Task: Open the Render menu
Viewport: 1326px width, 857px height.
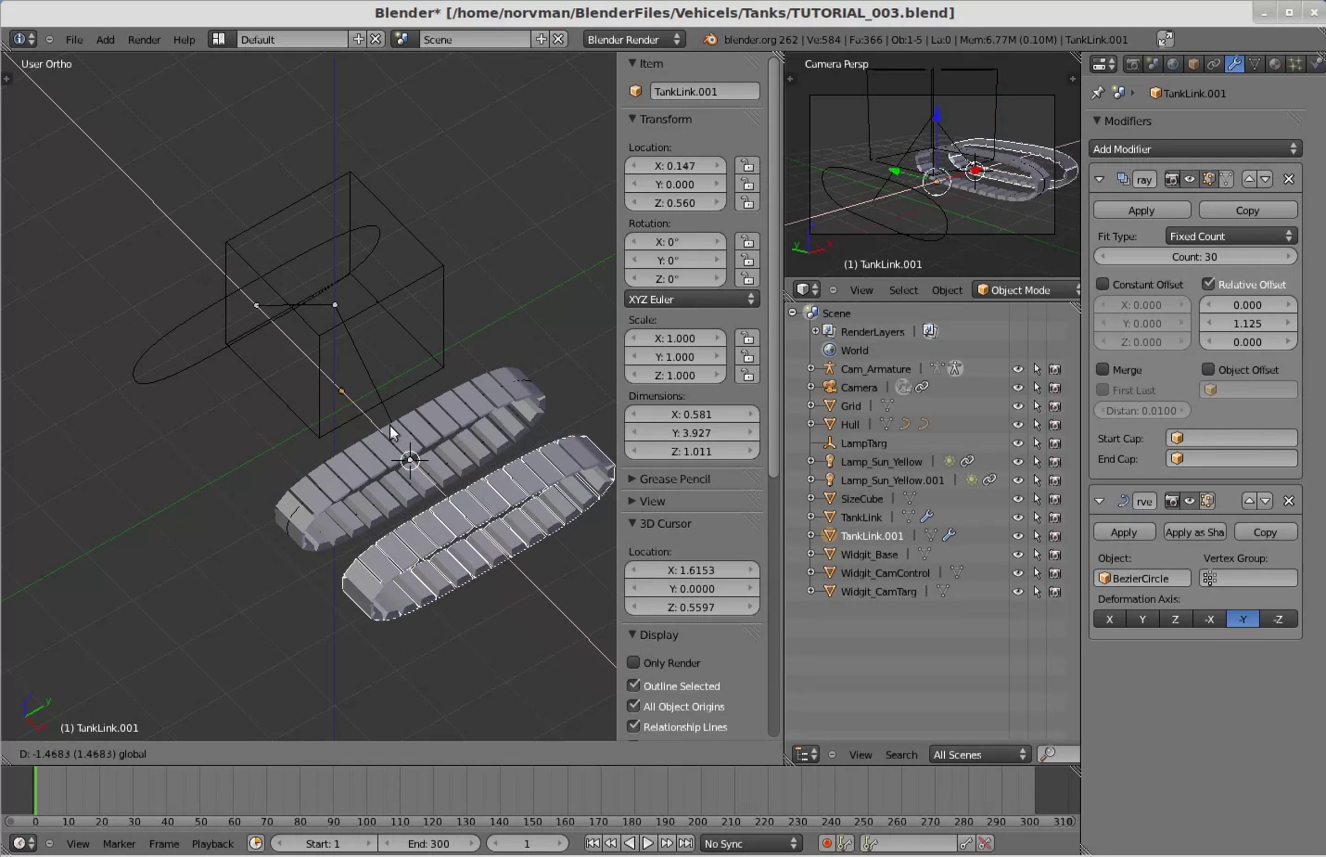Action: tap(144, 40)
